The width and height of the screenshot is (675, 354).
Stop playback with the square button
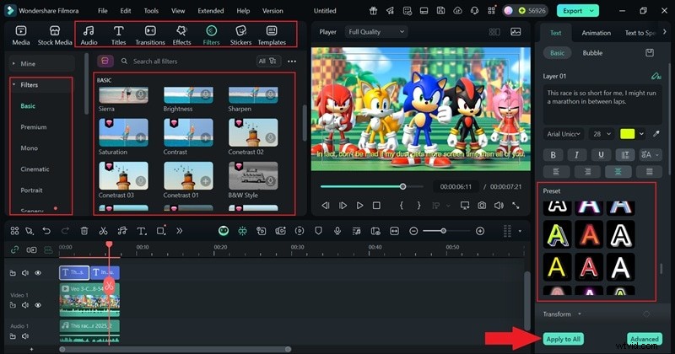(376, 206)
